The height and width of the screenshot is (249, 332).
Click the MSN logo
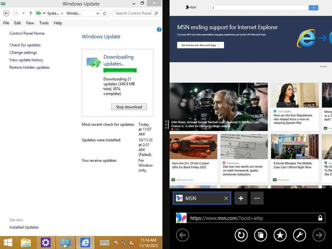coord(191,7)
